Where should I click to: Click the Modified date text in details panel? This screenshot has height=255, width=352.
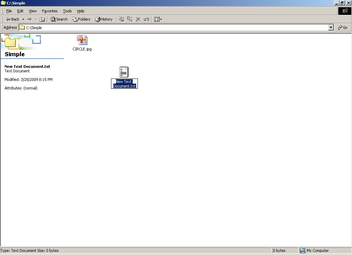pos(29,80)
